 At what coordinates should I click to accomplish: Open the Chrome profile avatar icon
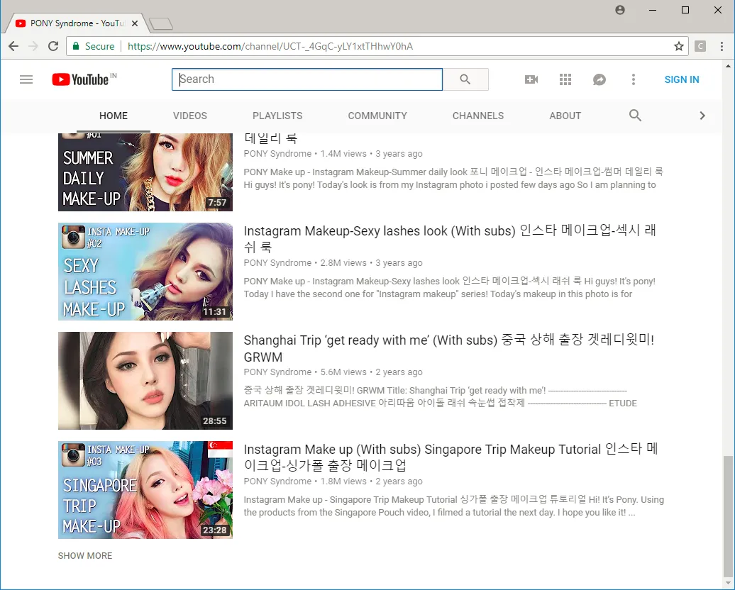[619, 10]
